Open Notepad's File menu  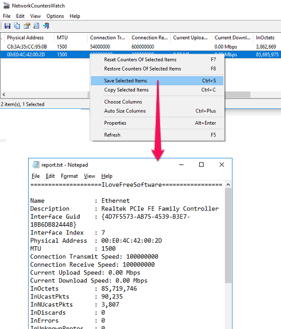35,176
